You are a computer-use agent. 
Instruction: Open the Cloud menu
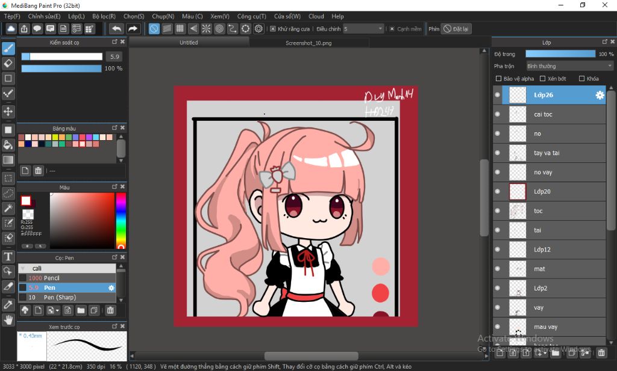click(316, 16)
